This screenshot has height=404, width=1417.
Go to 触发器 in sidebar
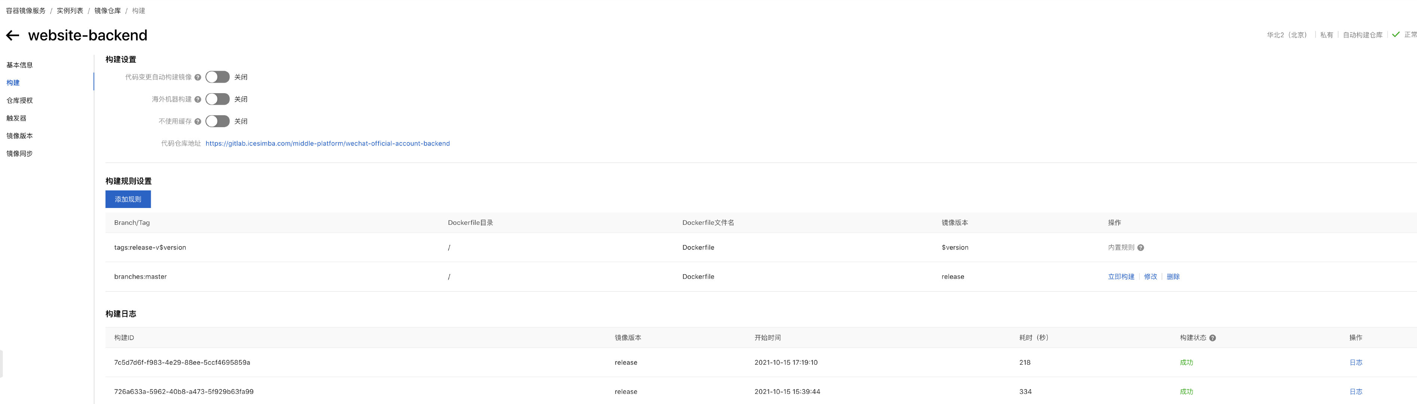(x=16, y=118)
